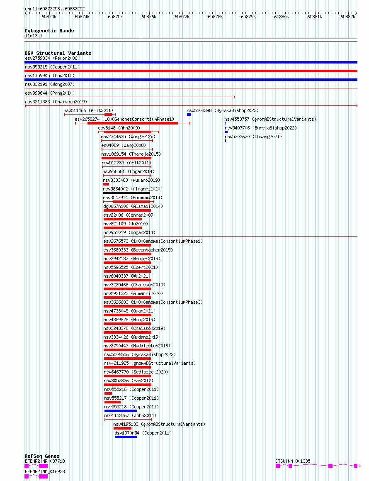Image resolution: width=369 pixels, height=481 pixels.
Task: Click the chr11:65872258..65882252 region label
Action: click(x=55, y=9)
